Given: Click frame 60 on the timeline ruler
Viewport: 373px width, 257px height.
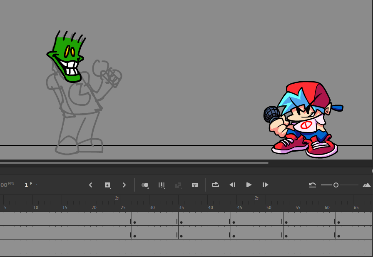Looking at the screenshot, I should coord(327,207).
